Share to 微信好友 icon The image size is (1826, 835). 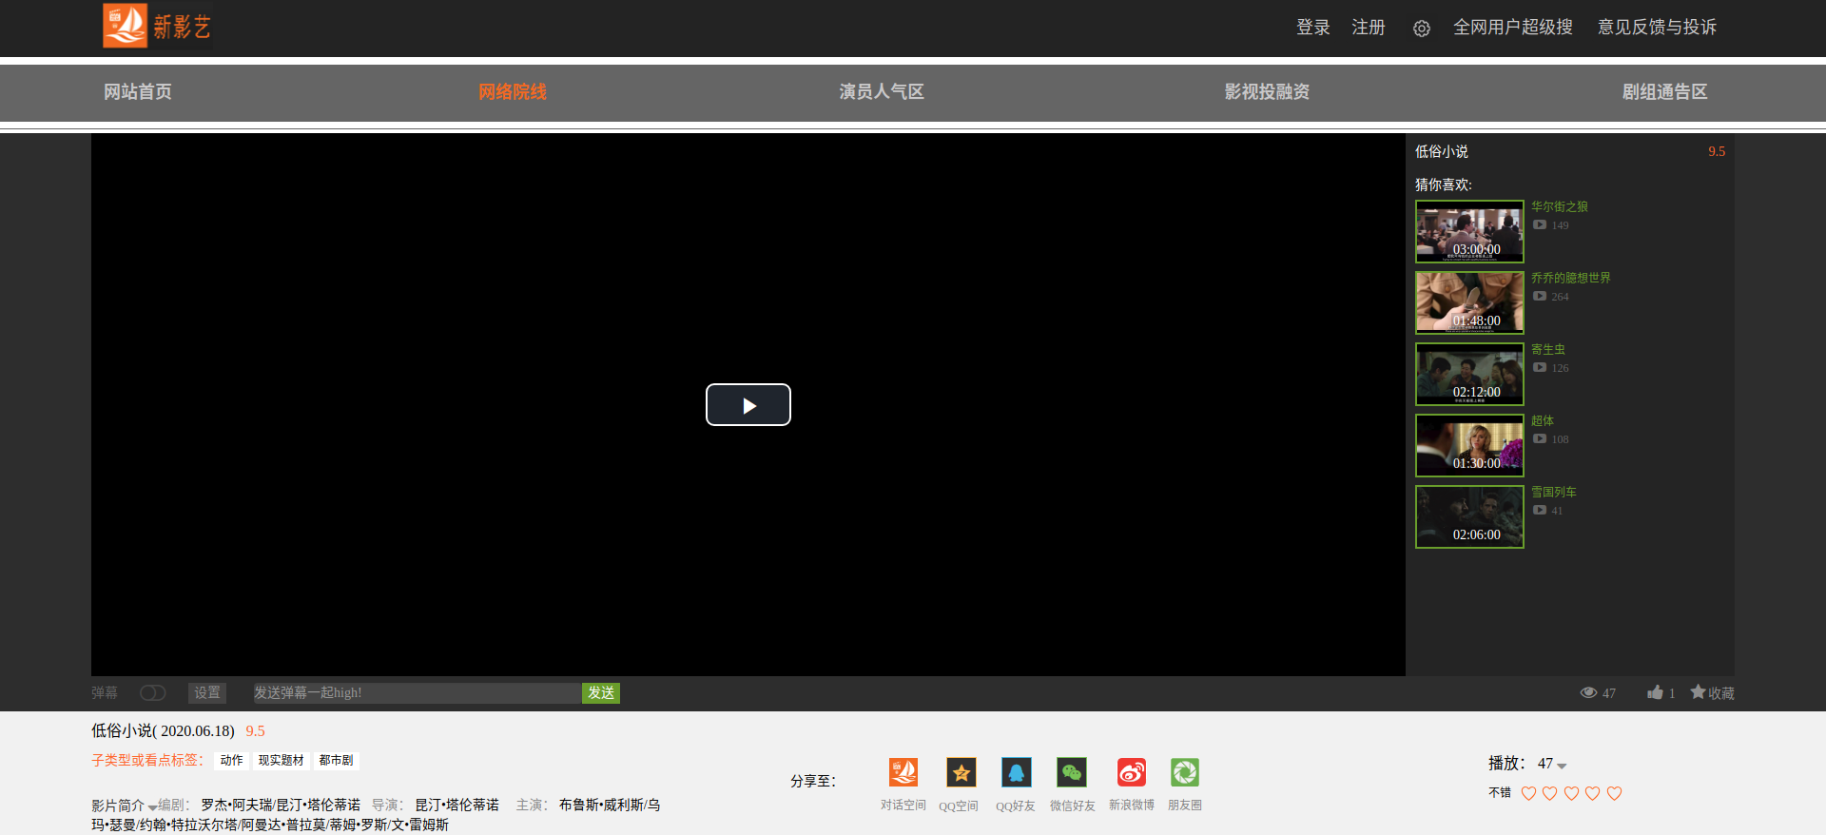point(1072,772)
